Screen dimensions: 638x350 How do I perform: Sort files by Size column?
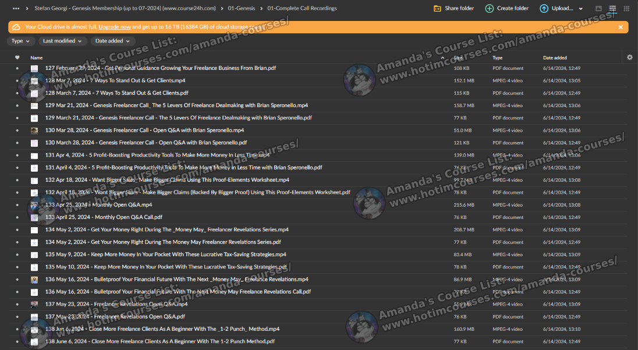click(x=458, y=58)
